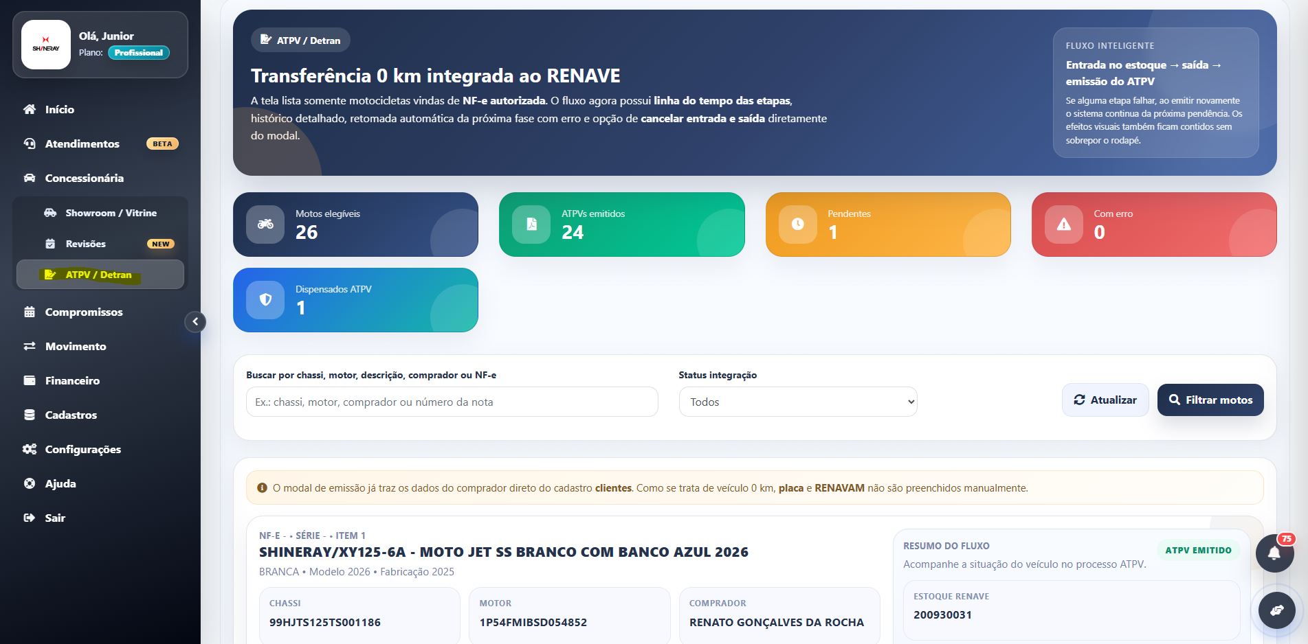1308x644 pixels.
Task: Click the Cadastros database icon
Action: 30,415
